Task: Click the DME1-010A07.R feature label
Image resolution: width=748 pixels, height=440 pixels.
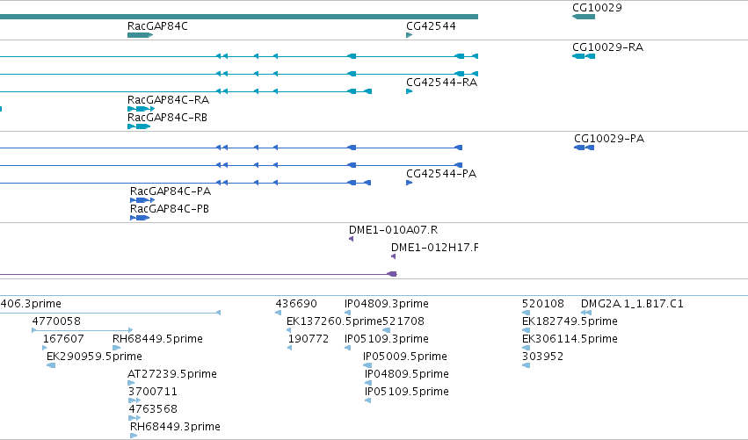Action: point(394,230)
